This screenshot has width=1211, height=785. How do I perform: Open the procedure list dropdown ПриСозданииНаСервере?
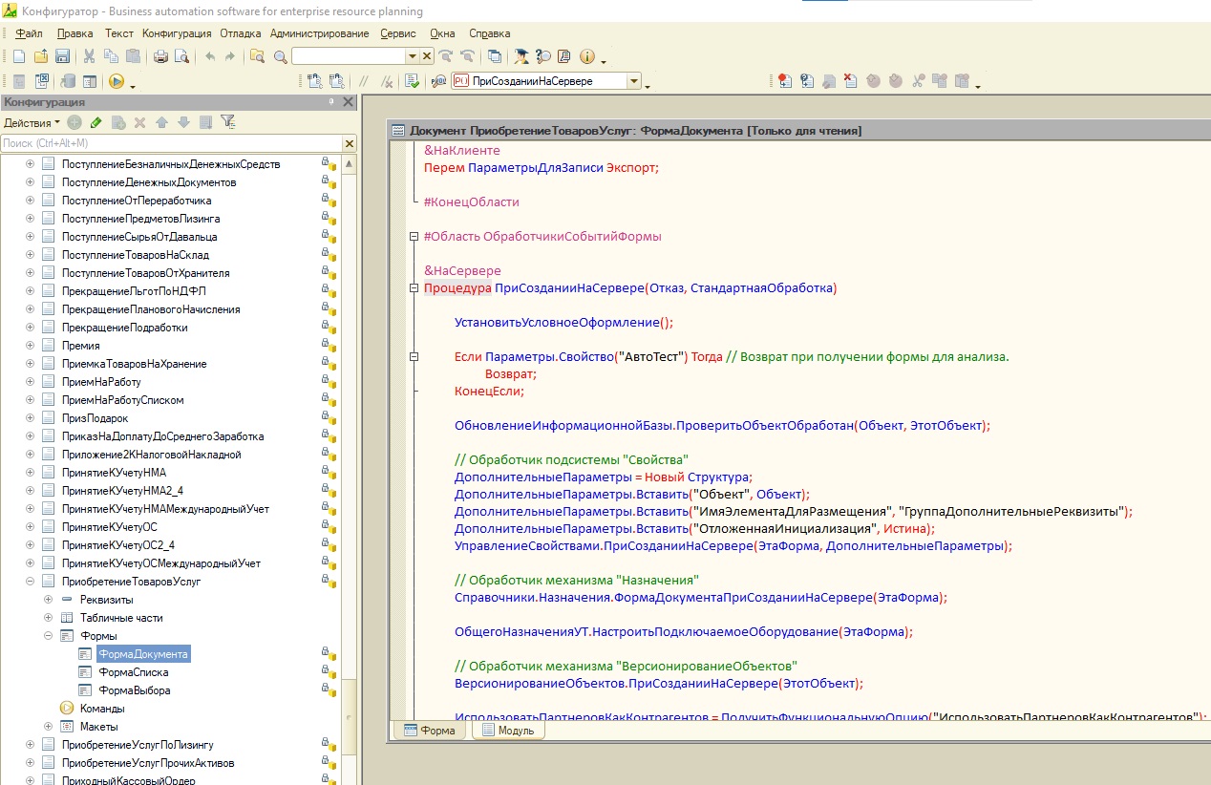point(634,82)
